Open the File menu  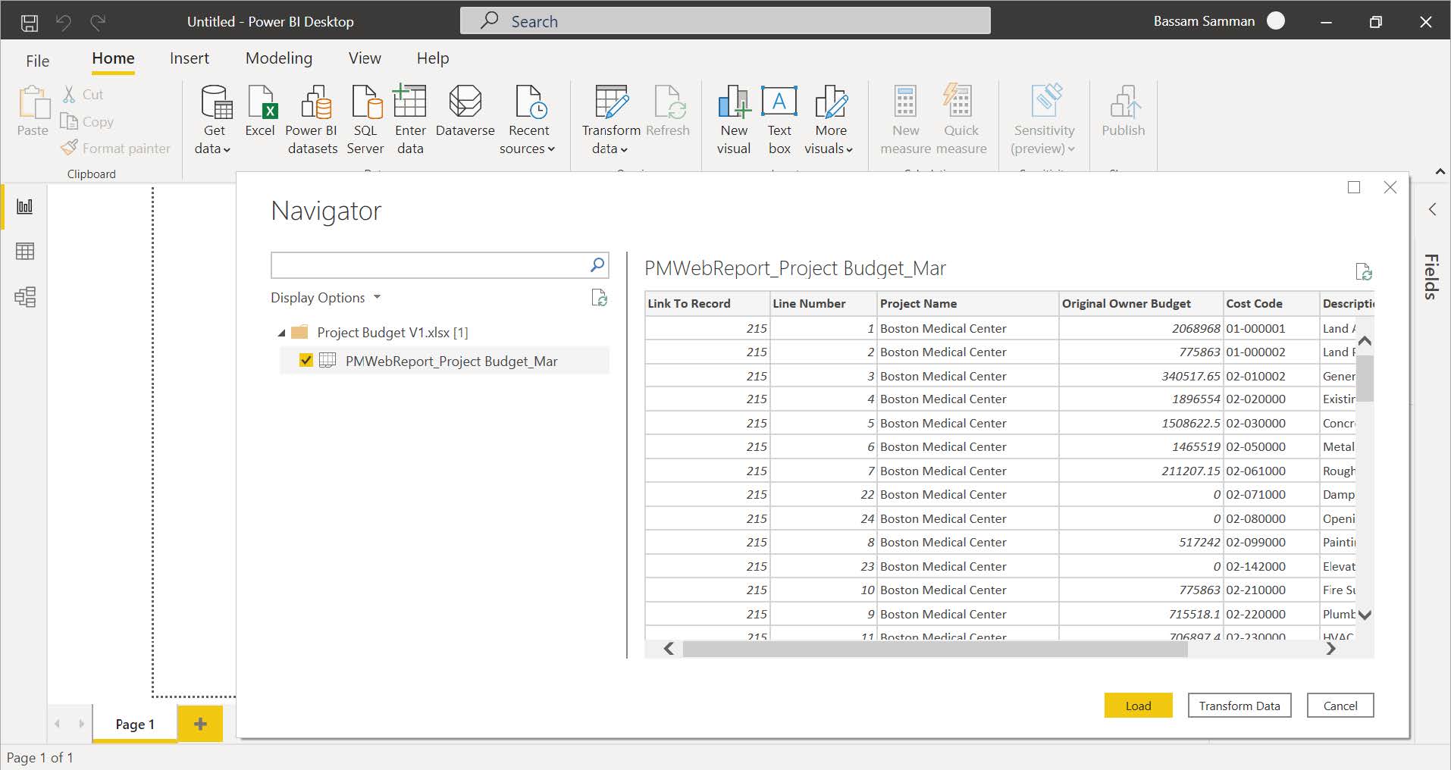pos(37,61)
